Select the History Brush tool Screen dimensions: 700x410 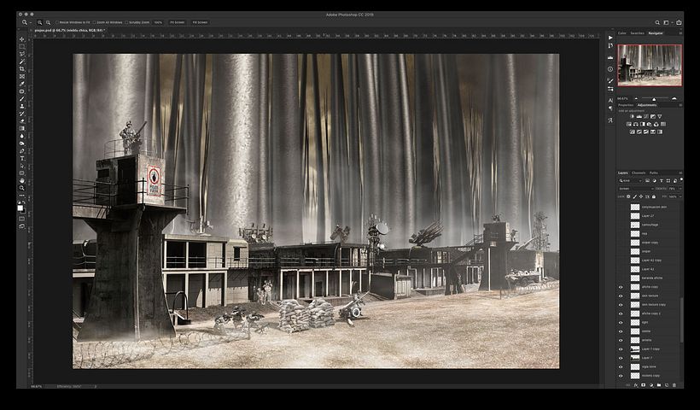click(x=22, y=114)
